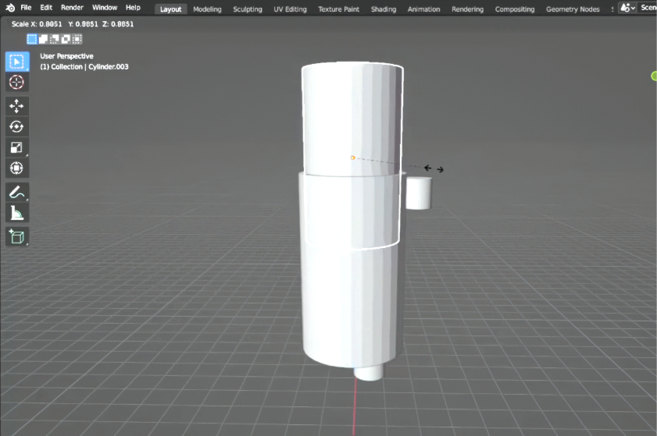Select the Add Cube tool
Screen dimensions: 657x436
click(x=16, y=236)
